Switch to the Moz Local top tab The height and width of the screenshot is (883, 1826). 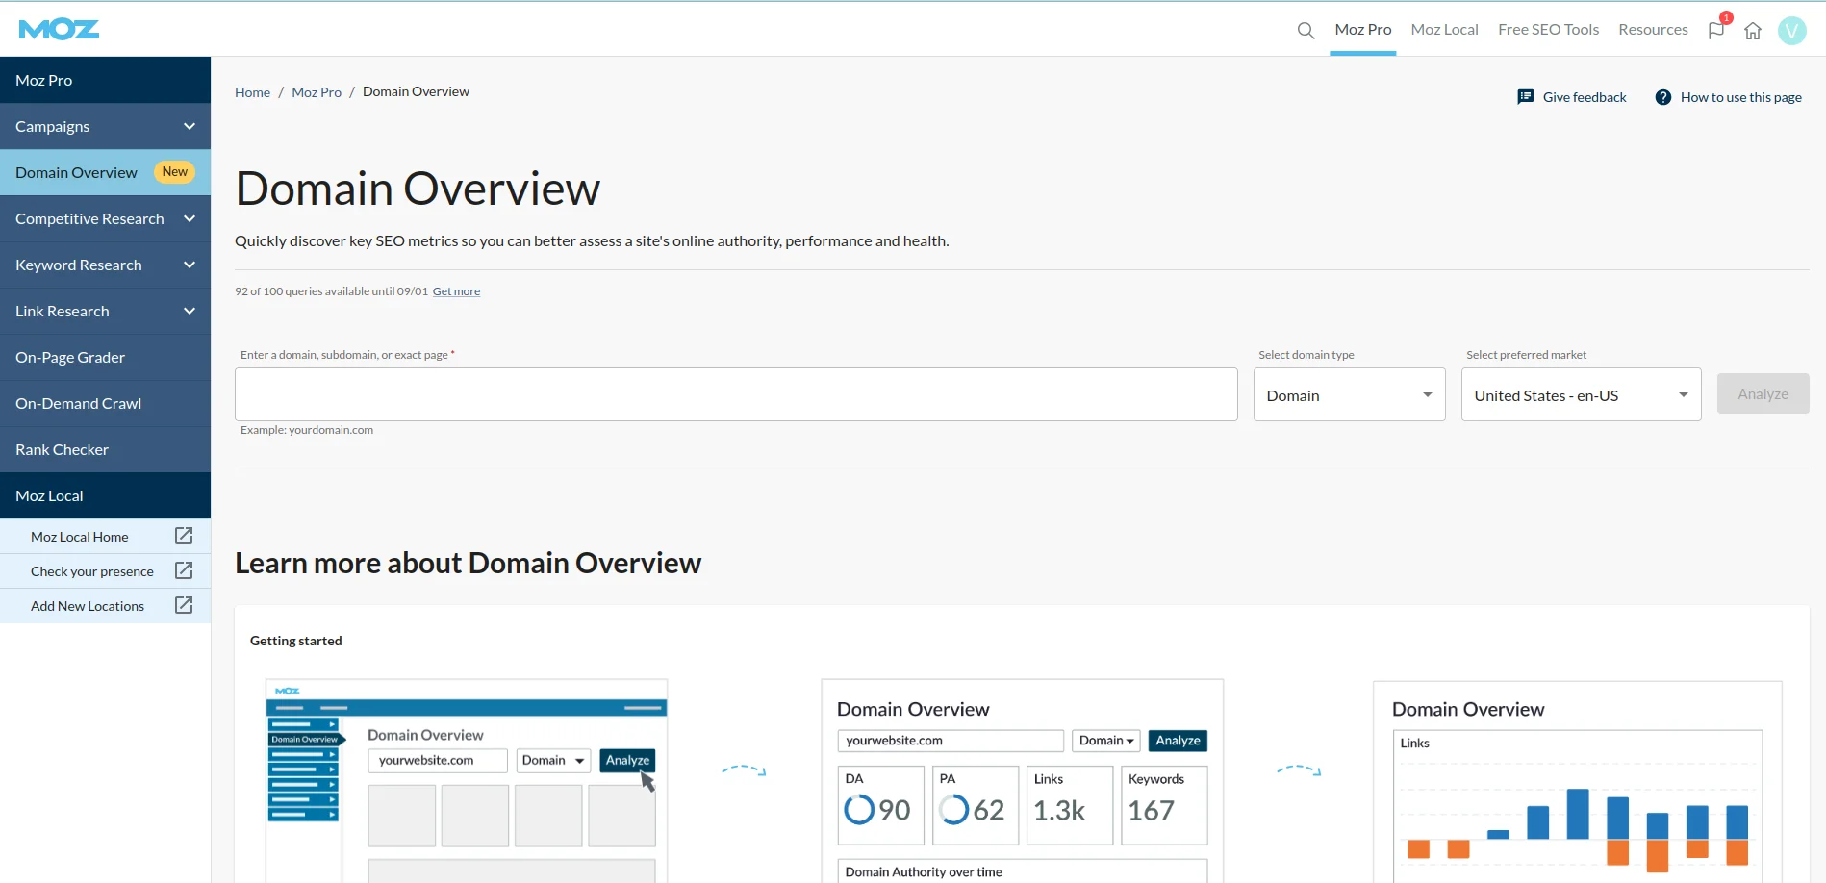point(1444,30)
